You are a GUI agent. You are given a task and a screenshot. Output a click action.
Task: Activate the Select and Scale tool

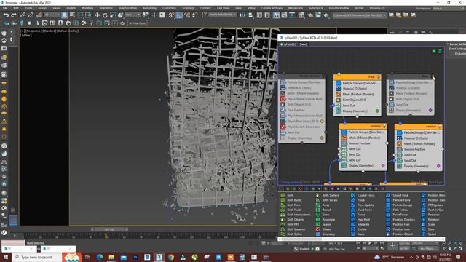coord(113,15)
